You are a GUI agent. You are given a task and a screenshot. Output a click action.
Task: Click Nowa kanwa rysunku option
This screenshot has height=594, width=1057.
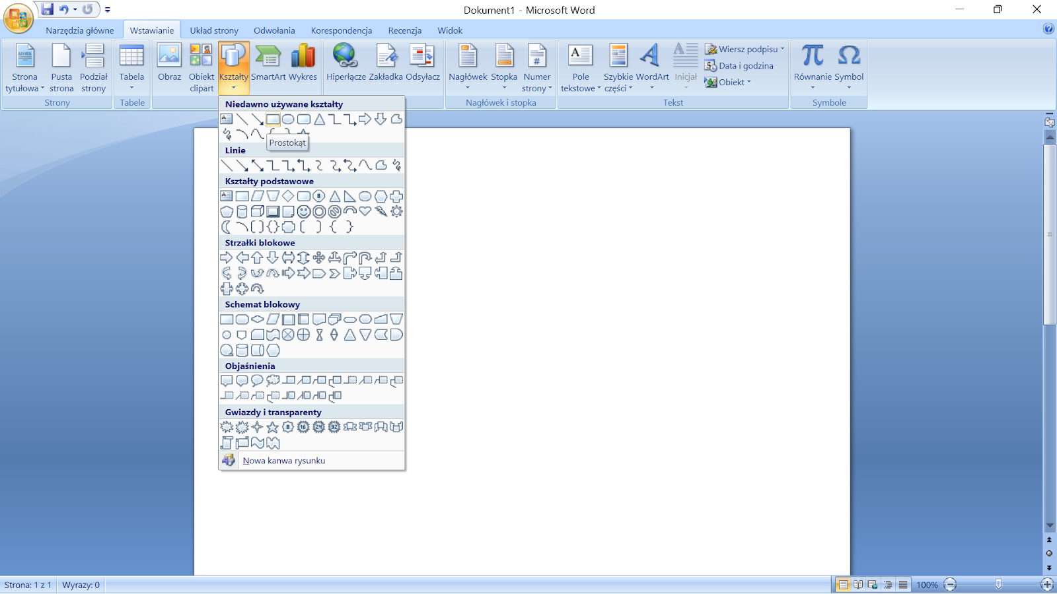[x=283, y=461]
